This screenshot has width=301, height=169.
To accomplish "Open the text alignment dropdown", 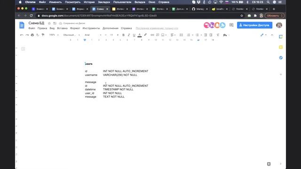I will (x=173, y=35).
